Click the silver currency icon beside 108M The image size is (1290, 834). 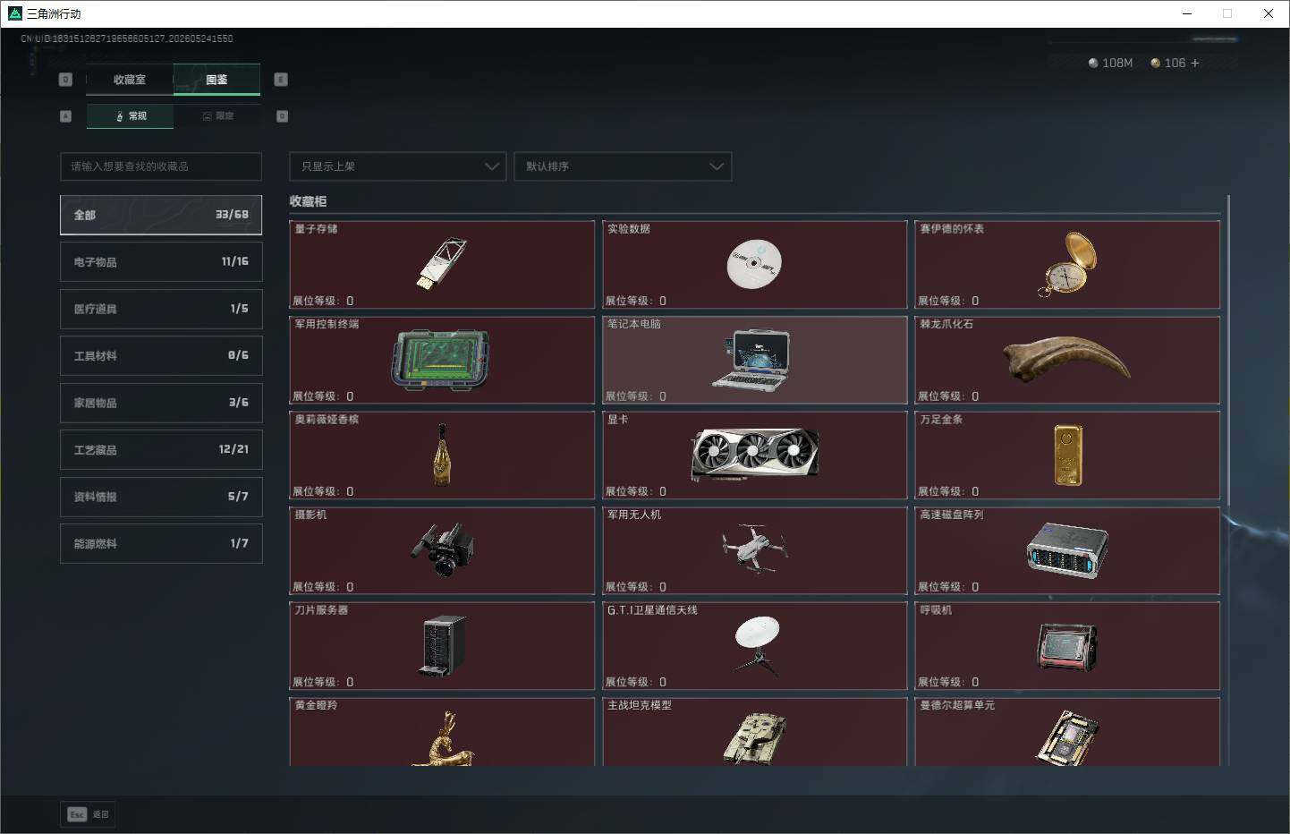click(x=1093, y=63)
